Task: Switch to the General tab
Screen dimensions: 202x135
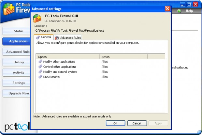Action: coord(44,37)
